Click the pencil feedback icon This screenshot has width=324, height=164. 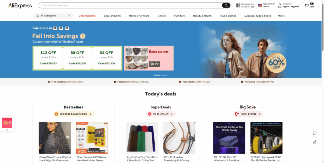click(x=315, y=142)
